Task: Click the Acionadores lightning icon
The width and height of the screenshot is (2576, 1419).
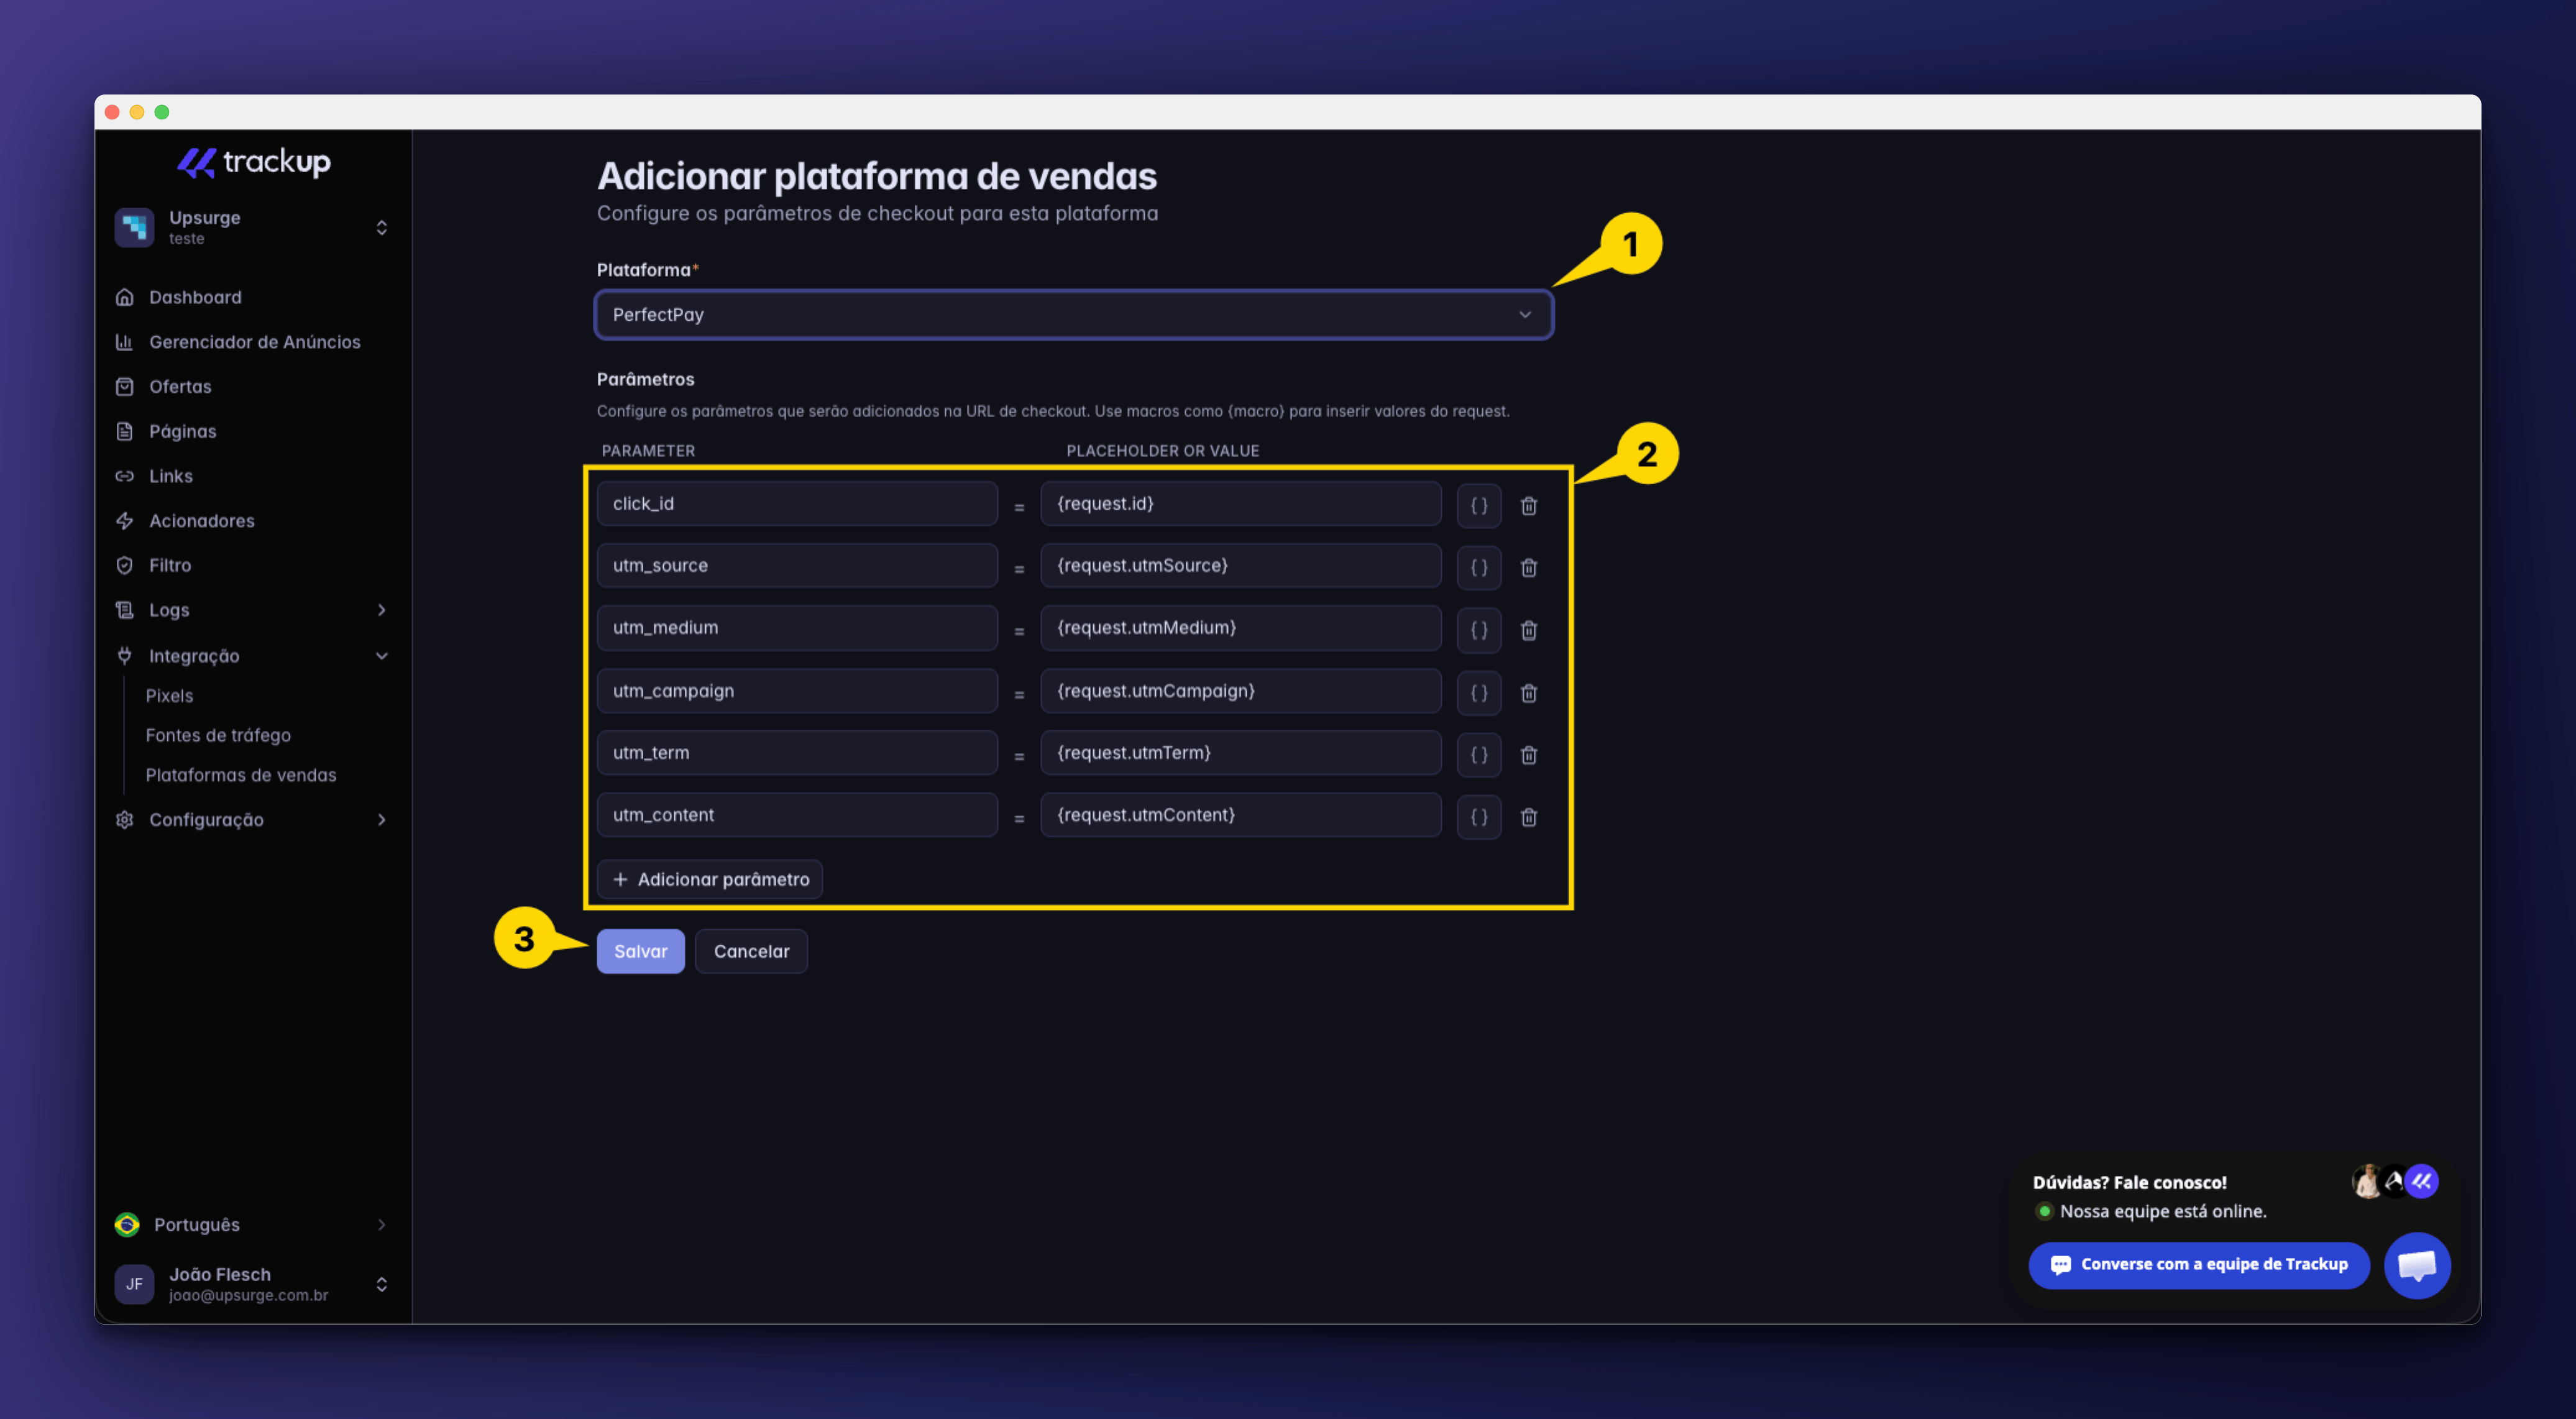Action: click(x=124, y=521)
